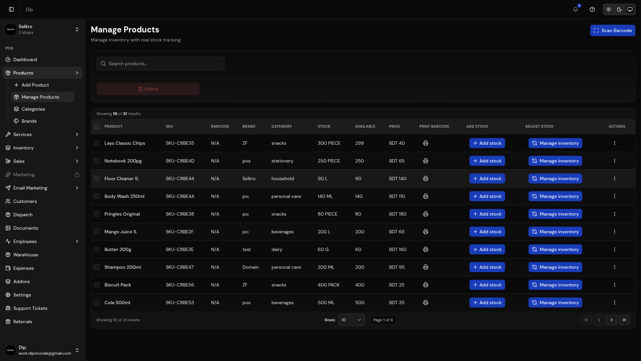Open Settings in sidebar

point(42,295)
